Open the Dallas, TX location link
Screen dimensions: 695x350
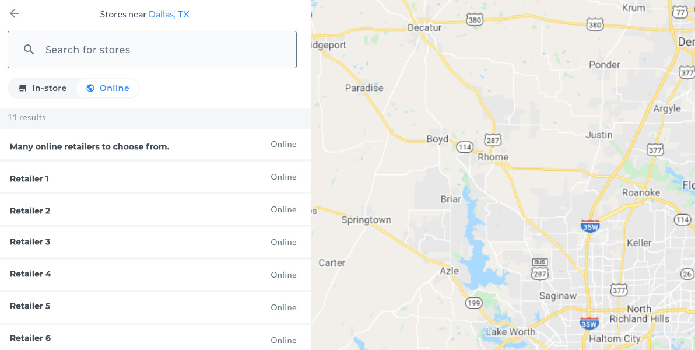(169, 14)
